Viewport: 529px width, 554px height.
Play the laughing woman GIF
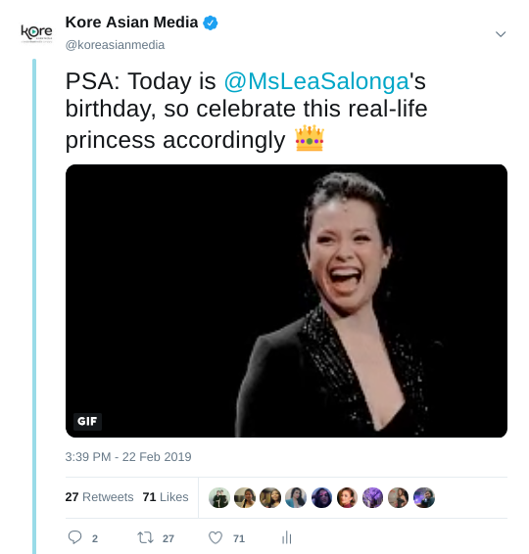pyautogui.click(x=286, y=300)
